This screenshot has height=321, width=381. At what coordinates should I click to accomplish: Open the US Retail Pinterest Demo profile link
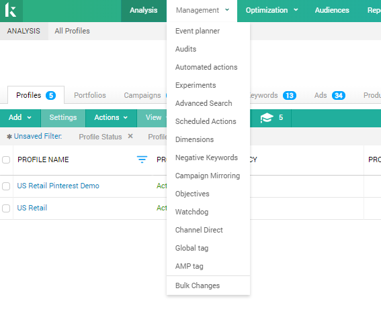(x=58, y=186)
